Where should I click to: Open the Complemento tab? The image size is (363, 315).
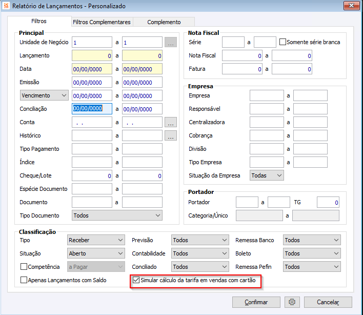point(164,22)
